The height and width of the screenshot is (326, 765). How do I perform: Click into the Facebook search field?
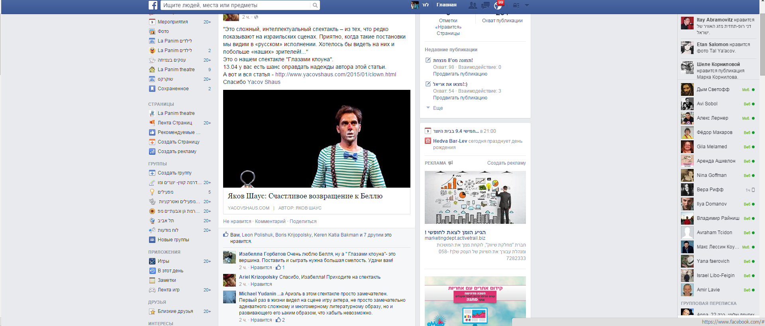236,5
